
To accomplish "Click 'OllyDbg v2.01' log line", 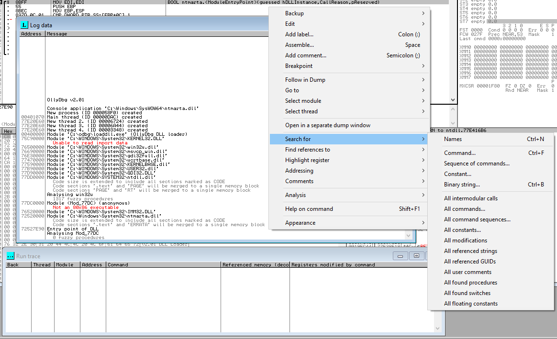I will pos(66,100).
